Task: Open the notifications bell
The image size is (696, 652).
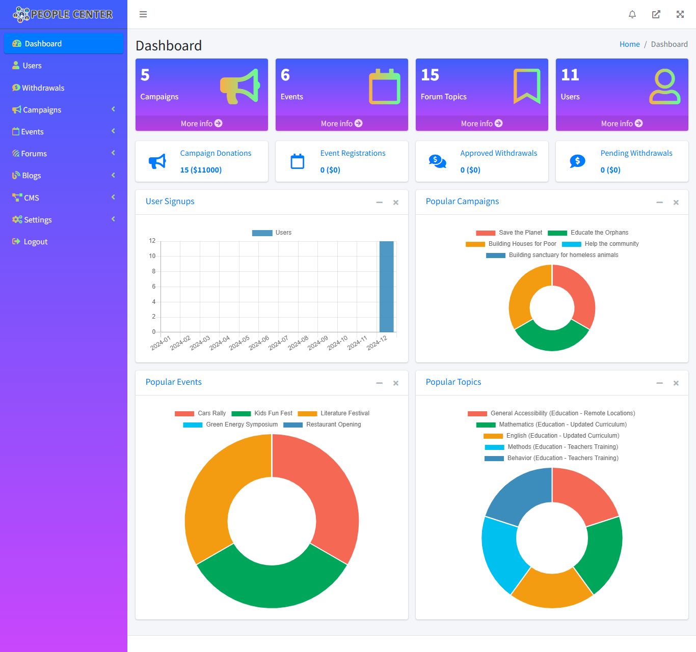Action: tap(632, 14)
